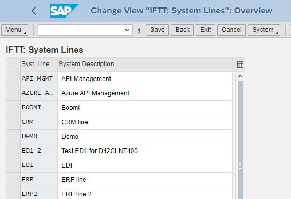Click the scroll up arrow in table
Viewport: 291px width, 199px height.
pyautogui.click(x=240, y=76)
